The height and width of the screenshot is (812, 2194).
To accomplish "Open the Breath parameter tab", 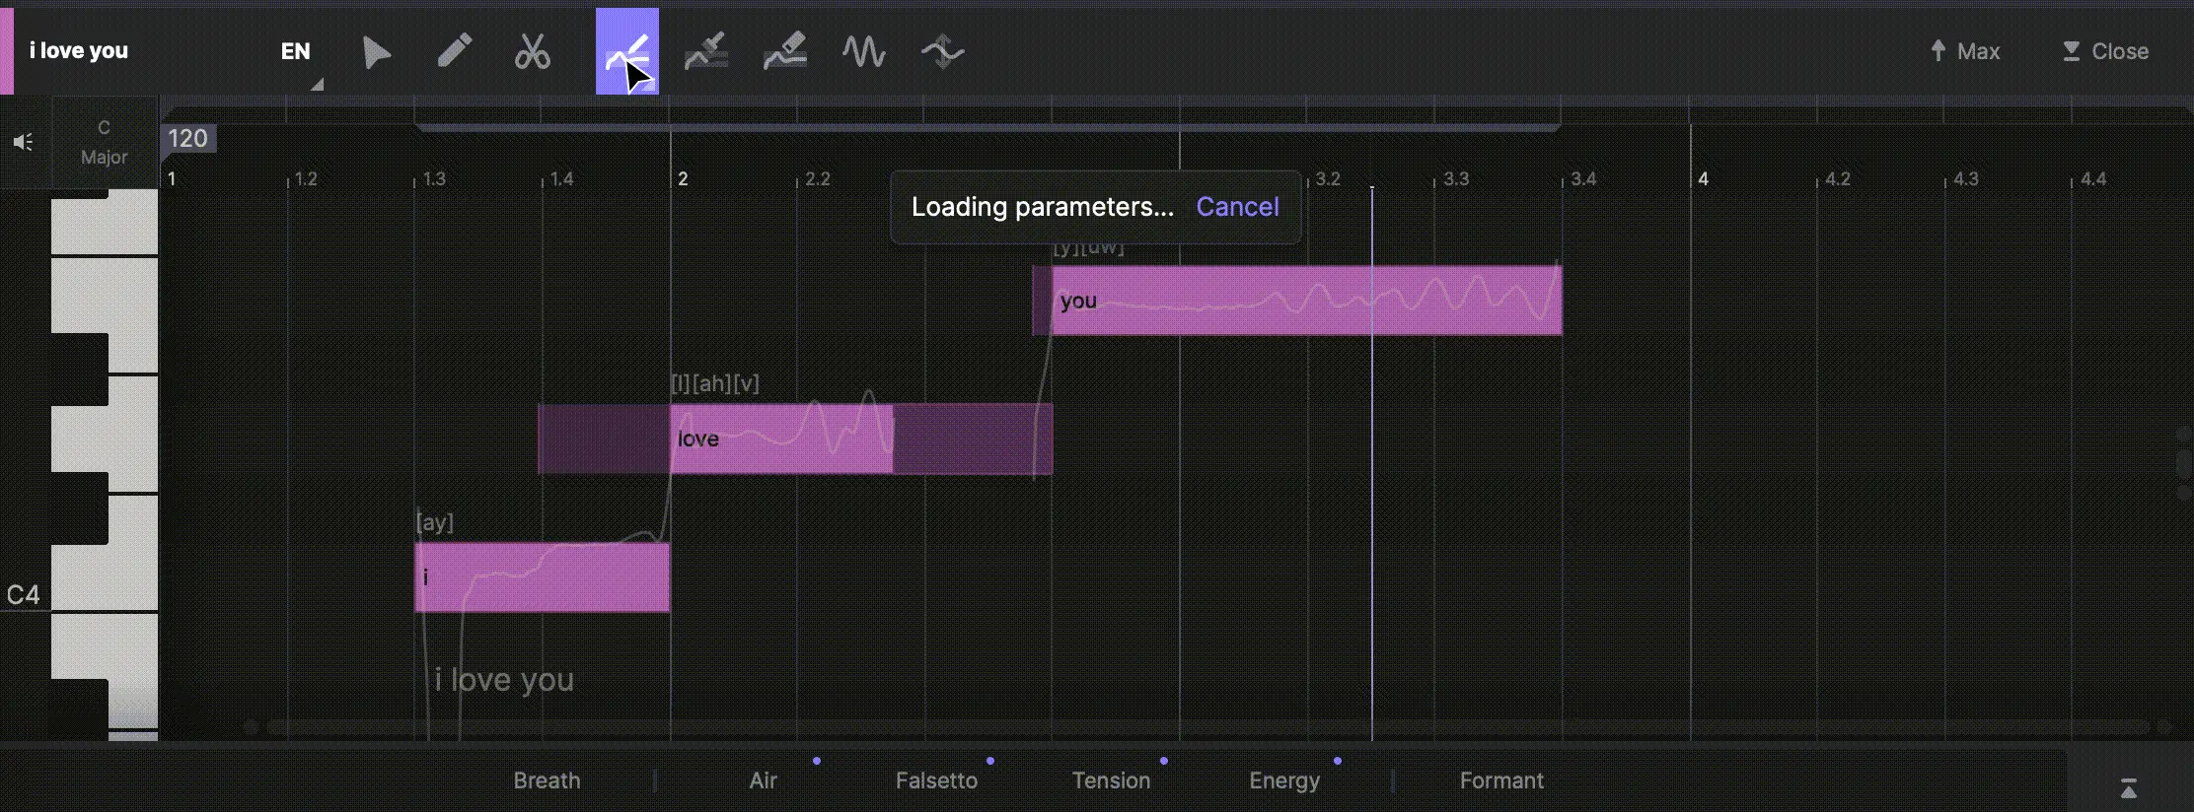I will pyautogui.click(x=547, y=780).
